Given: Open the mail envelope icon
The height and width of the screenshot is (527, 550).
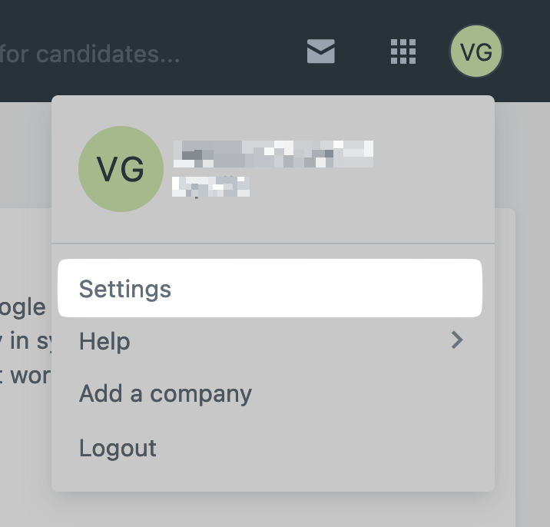Looking at the screenshot, I should click(321, 51).
